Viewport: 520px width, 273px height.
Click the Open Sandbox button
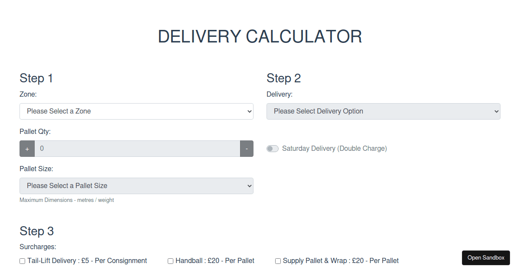(x=486, y=257)
